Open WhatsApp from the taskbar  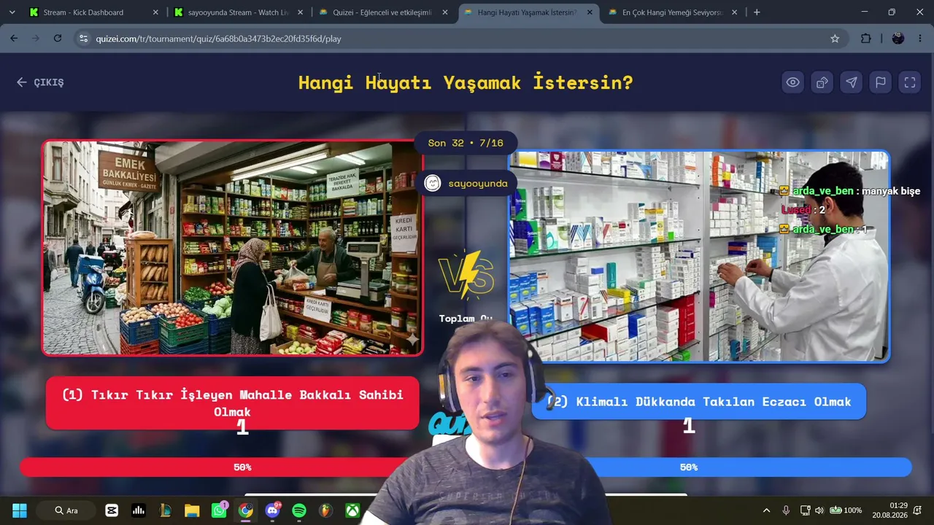pos(219,510)
